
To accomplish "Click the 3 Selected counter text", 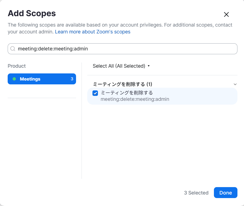I will tap(196, 193).
